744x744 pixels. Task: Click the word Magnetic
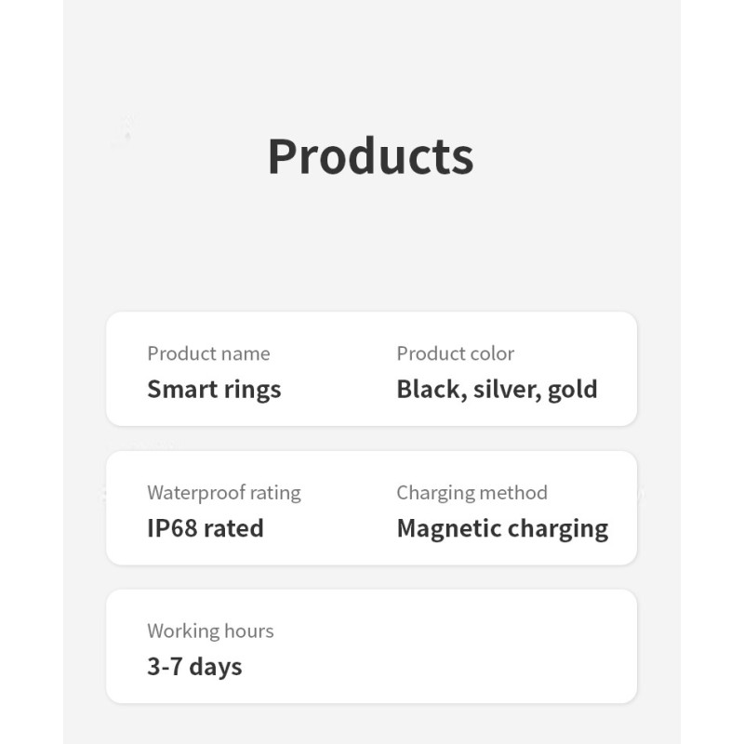click(x=446, y=528)
